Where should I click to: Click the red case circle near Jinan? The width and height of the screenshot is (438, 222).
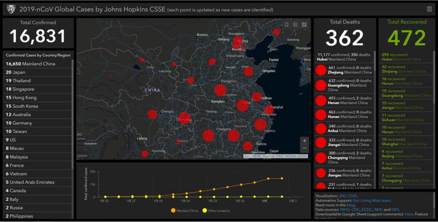[x=249, y=72]
